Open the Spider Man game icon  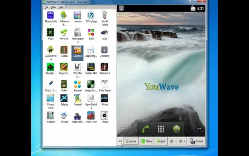91,67
